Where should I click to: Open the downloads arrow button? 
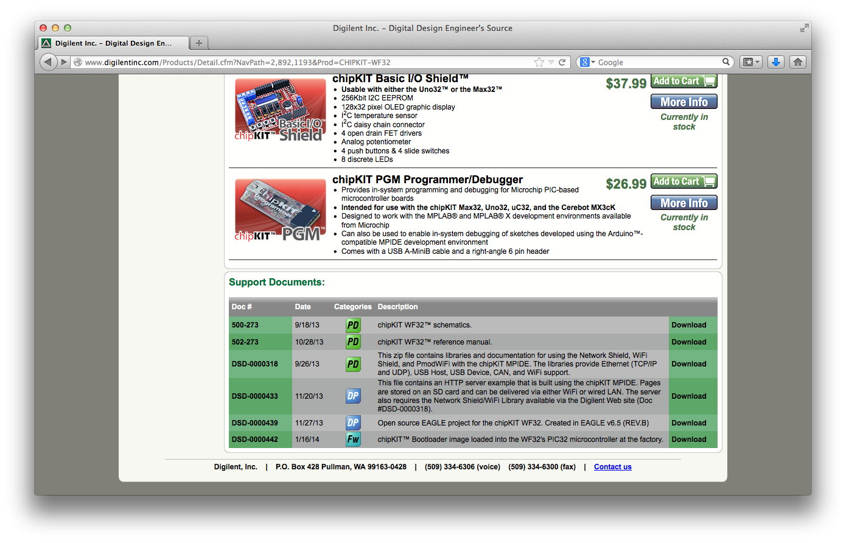point(776,62)
